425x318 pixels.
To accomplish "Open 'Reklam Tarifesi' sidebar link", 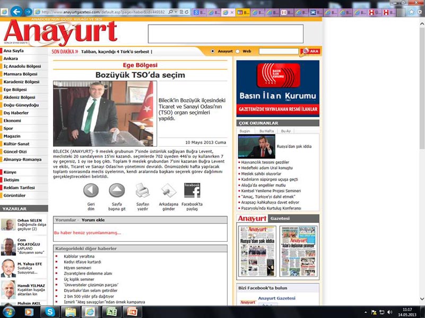I will (x=19, y=188).
